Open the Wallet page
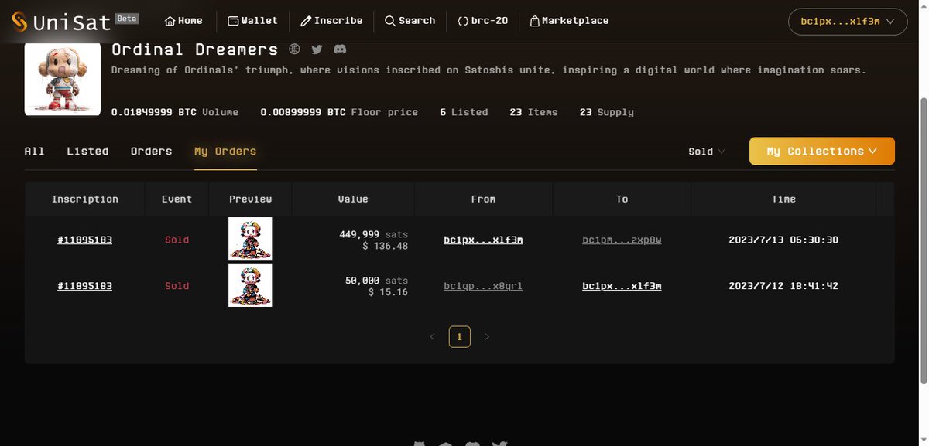929x446 pixels. coord(252,21)
